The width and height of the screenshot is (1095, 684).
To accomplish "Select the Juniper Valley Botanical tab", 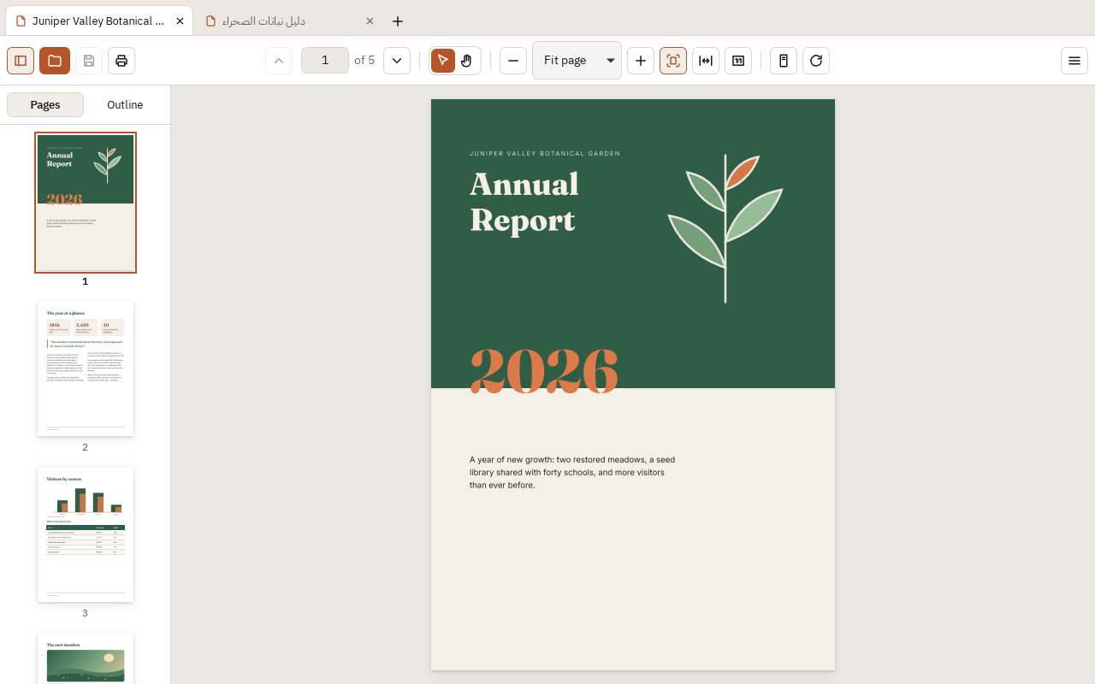I will (98, 21).
